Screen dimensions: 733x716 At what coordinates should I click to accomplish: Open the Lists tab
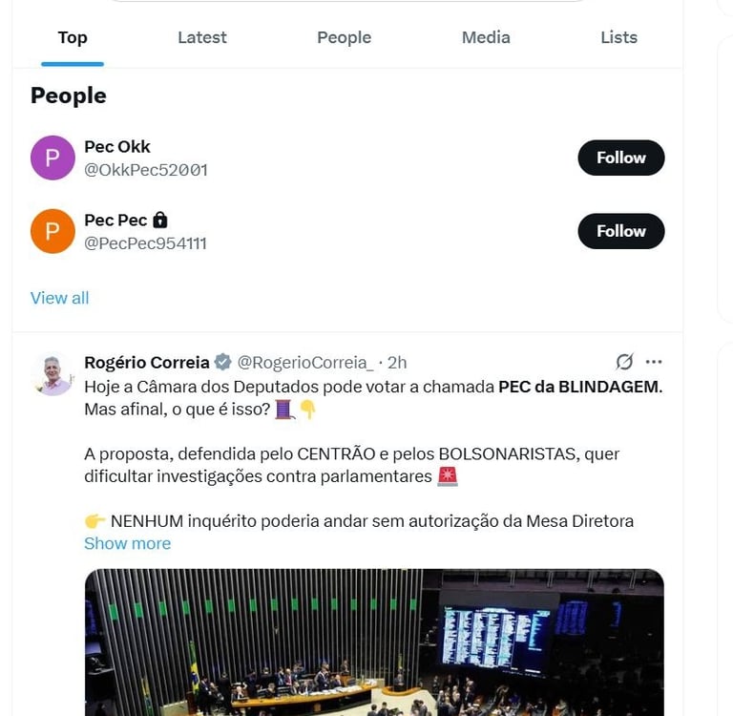(x=618, y=37)
